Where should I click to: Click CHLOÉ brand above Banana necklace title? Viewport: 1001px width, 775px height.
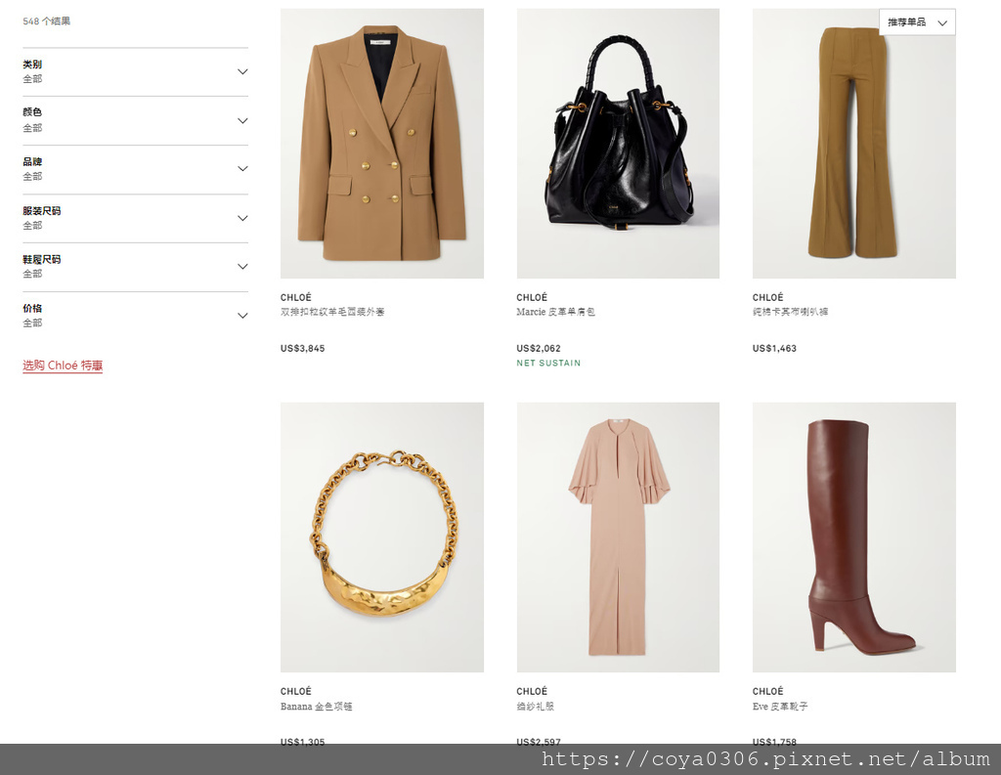click(296, 691)
